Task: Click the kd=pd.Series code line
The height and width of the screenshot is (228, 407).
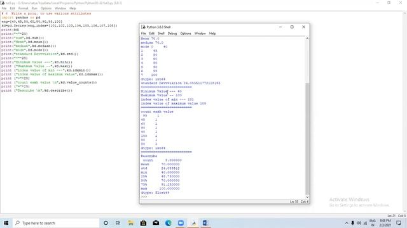Action: pos(59,25)
